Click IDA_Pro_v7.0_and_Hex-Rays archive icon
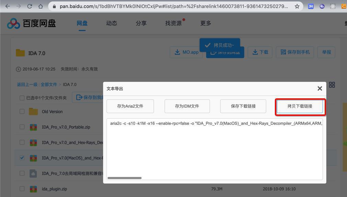347x197 pixels. coord(33,143)
